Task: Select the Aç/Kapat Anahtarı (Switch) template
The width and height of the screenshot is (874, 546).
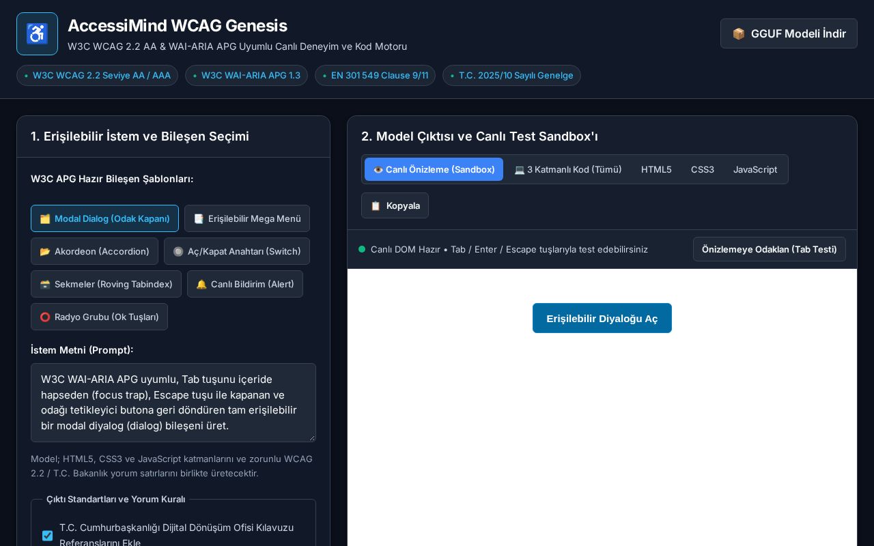Action: pyautogui.click(x=237, y=251)
